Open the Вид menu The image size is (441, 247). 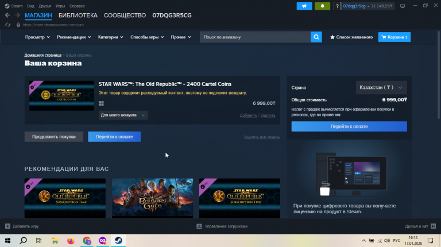coord(30,6)
